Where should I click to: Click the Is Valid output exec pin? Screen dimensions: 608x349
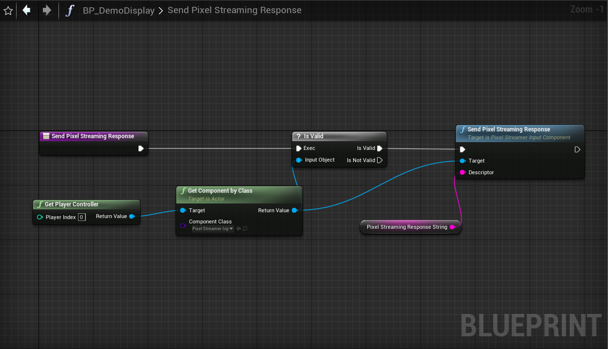(380, 148)
